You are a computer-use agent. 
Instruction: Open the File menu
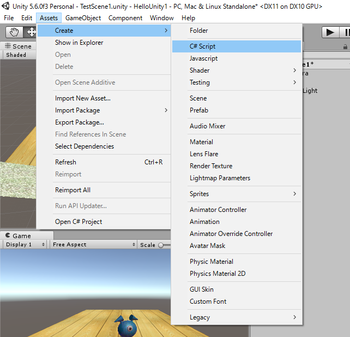tap(9, 18)
